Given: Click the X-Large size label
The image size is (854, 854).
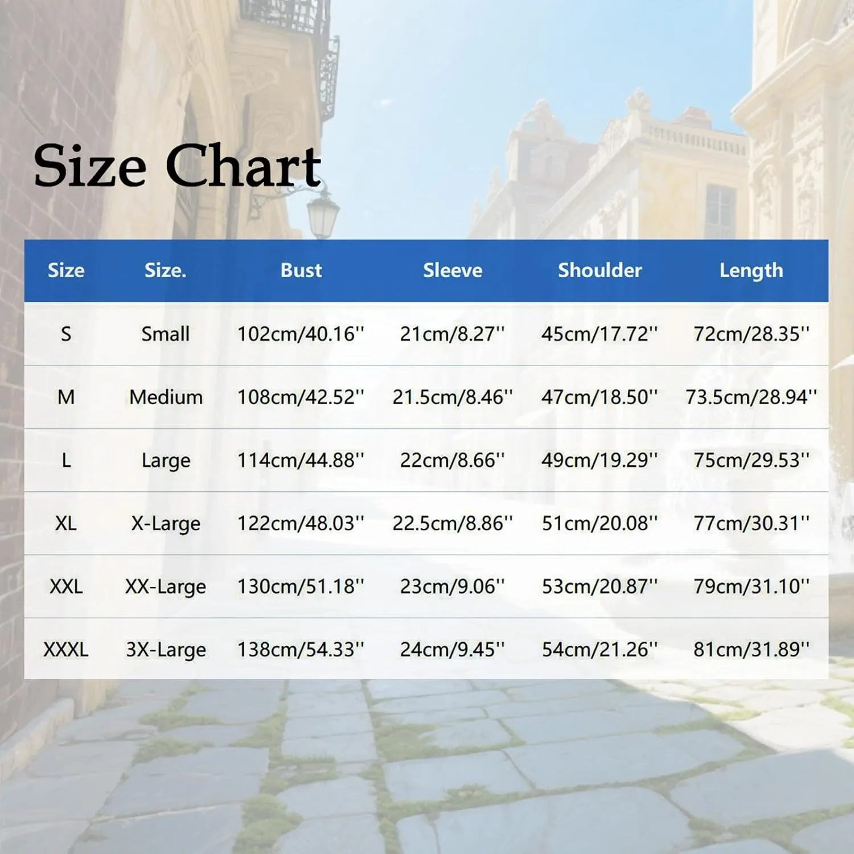Looking at the screenshot, I should (166, 523).
